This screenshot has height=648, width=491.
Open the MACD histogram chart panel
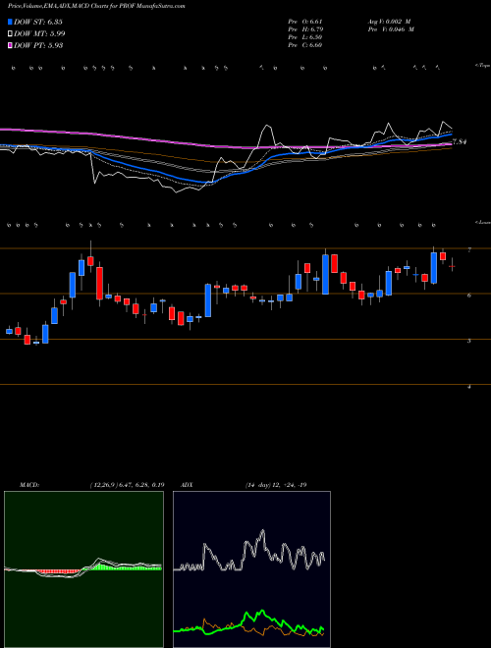tap(83, 569)
